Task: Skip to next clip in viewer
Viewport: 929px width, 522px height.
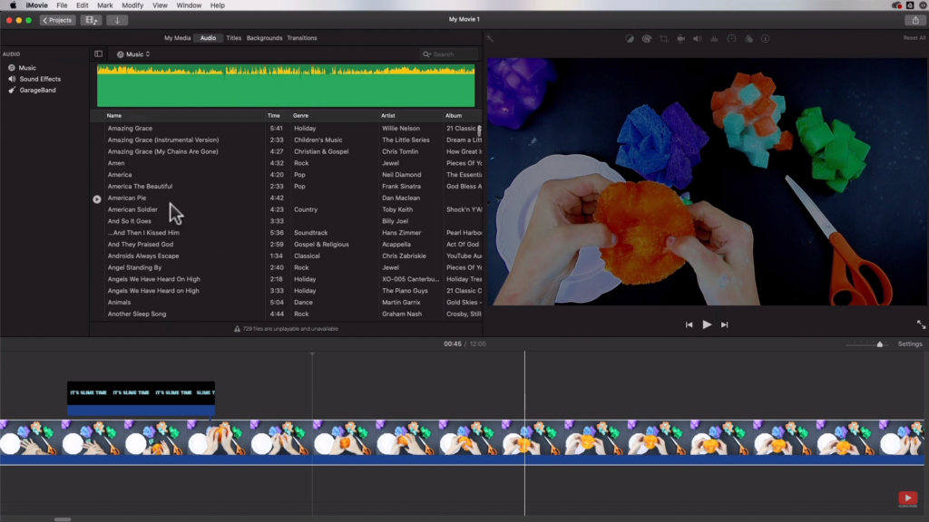Action: pyautogui.click(x=724, y=325)
